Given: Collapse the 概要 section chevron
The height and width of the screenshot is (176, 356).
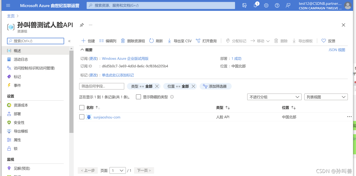Looking at the screenshot, I should (x=82, y=50).
